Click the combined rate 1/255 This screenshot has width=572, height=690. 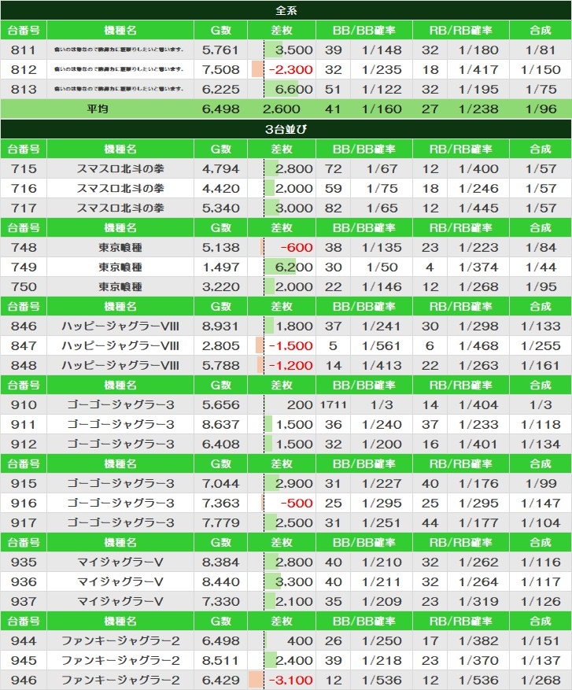[541, 346]
